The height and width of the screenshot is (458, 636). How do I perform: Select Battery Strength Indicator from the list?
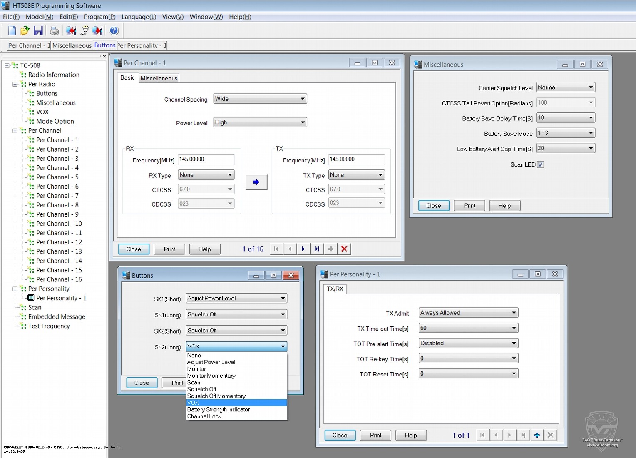(x=219, y=410)
